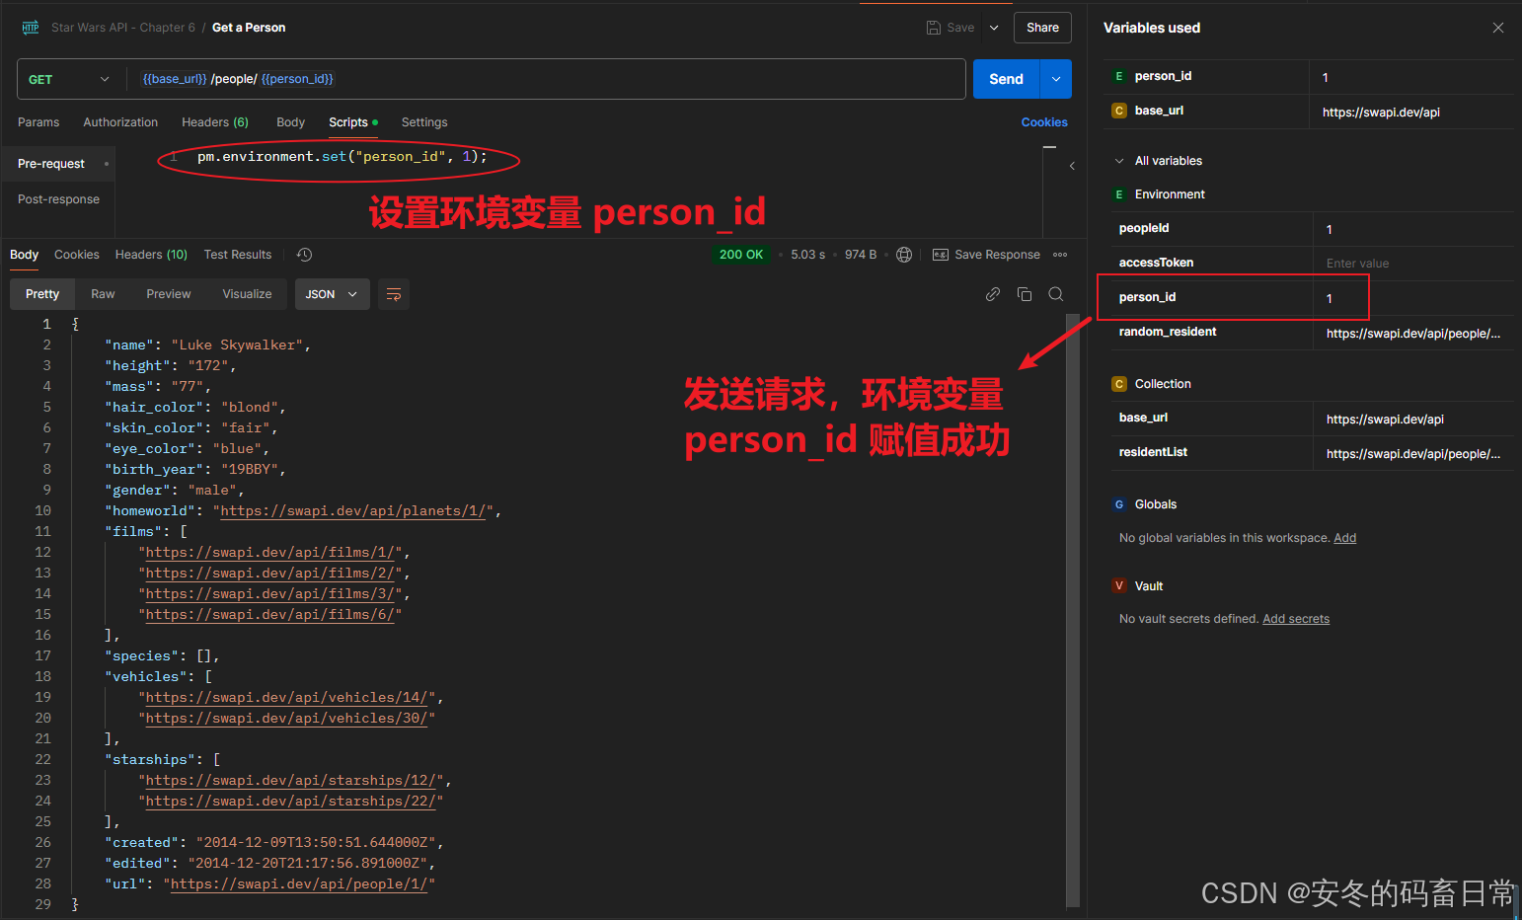
Task: Switch to the Params tab
Action: (38, 122)
